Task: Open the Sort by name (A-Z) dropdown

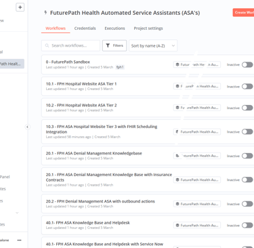Action: click(x=153, y=45)
